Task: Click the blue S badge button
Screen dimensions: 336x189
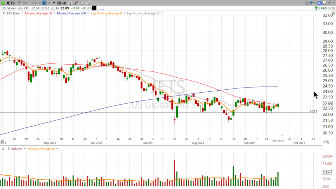Action: coord(320,3)
